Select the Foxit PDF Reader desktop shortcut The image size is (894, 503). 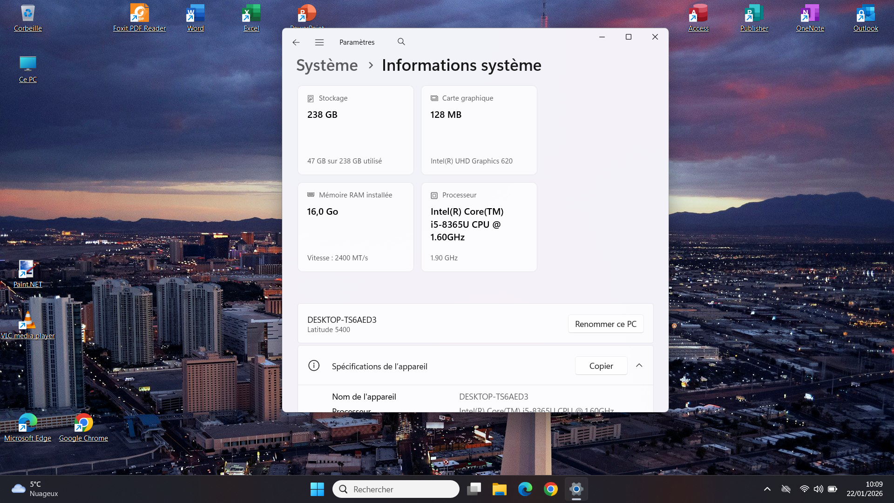(139, 19)
